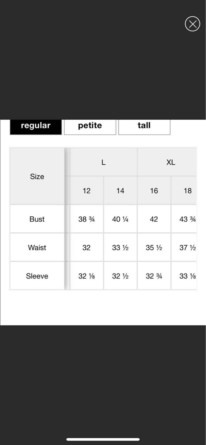Click the Sleeve row label
The image size is (206, 445).
pos(37,276)
